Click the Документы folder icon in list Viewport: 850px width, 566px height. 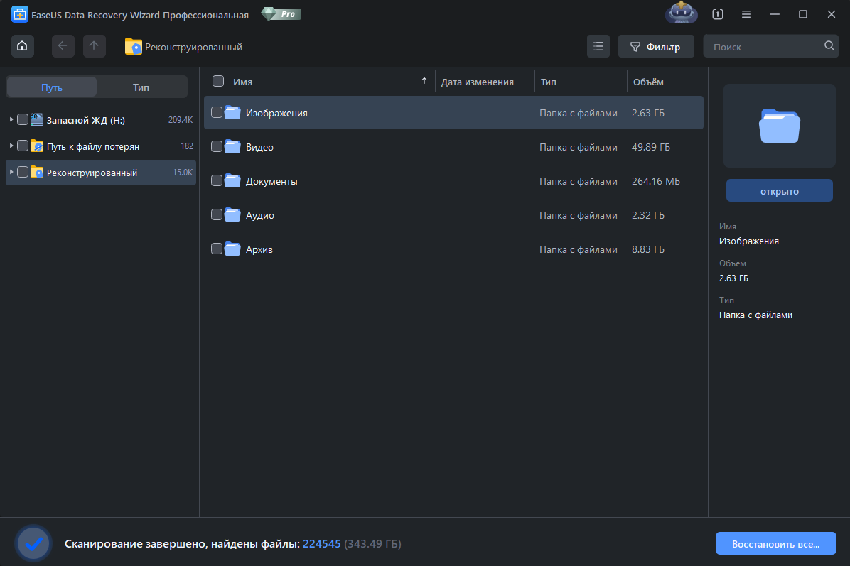(x=232, y=181)
